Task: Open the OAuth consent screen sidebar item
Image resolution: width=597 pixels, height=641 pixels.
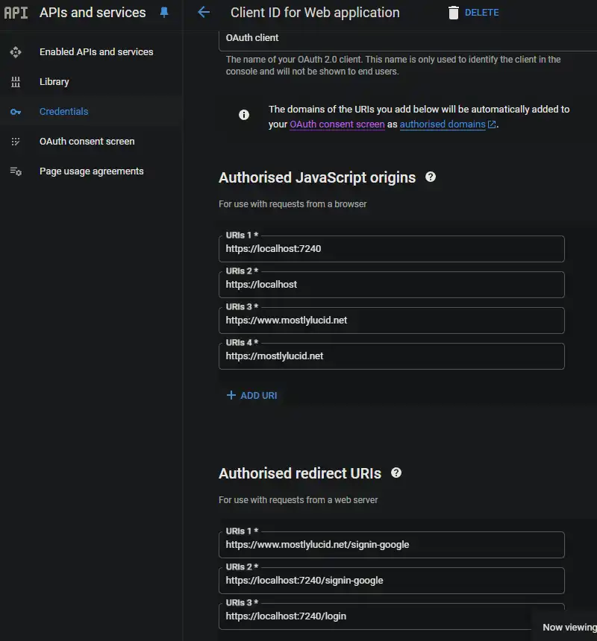Action: (87, 141)
